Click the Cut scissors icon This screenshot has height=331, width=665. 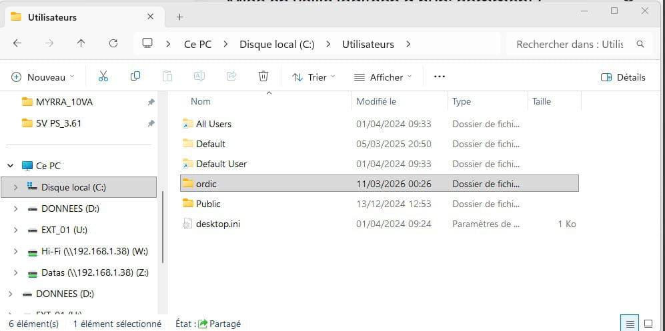[103, 77]
